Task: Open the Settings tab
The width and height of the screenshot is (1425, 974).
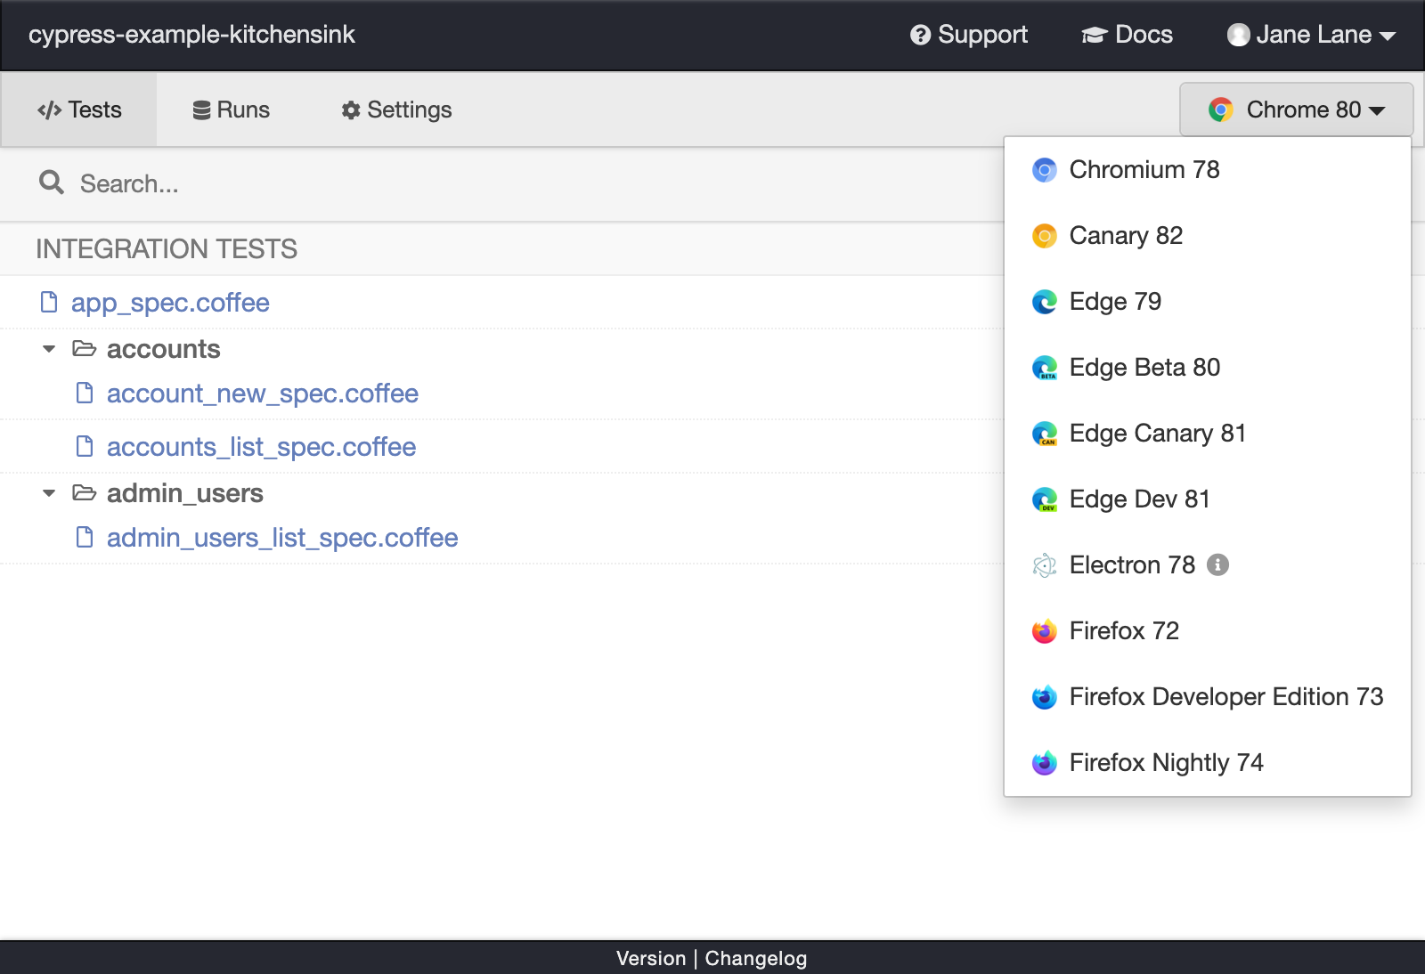Action: [397, 110]
